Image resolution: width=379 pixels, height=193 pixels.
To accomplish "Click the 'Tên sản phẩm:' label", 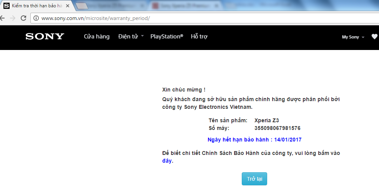I will coord(228,120).
